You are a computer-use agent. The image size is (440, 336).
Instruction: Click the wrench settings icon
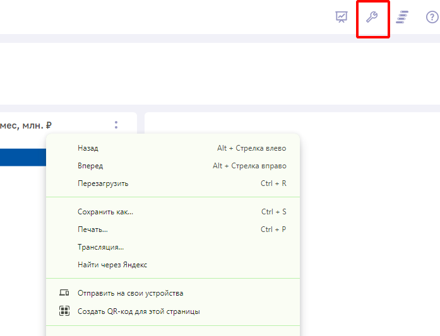click(x=372, y=17)
